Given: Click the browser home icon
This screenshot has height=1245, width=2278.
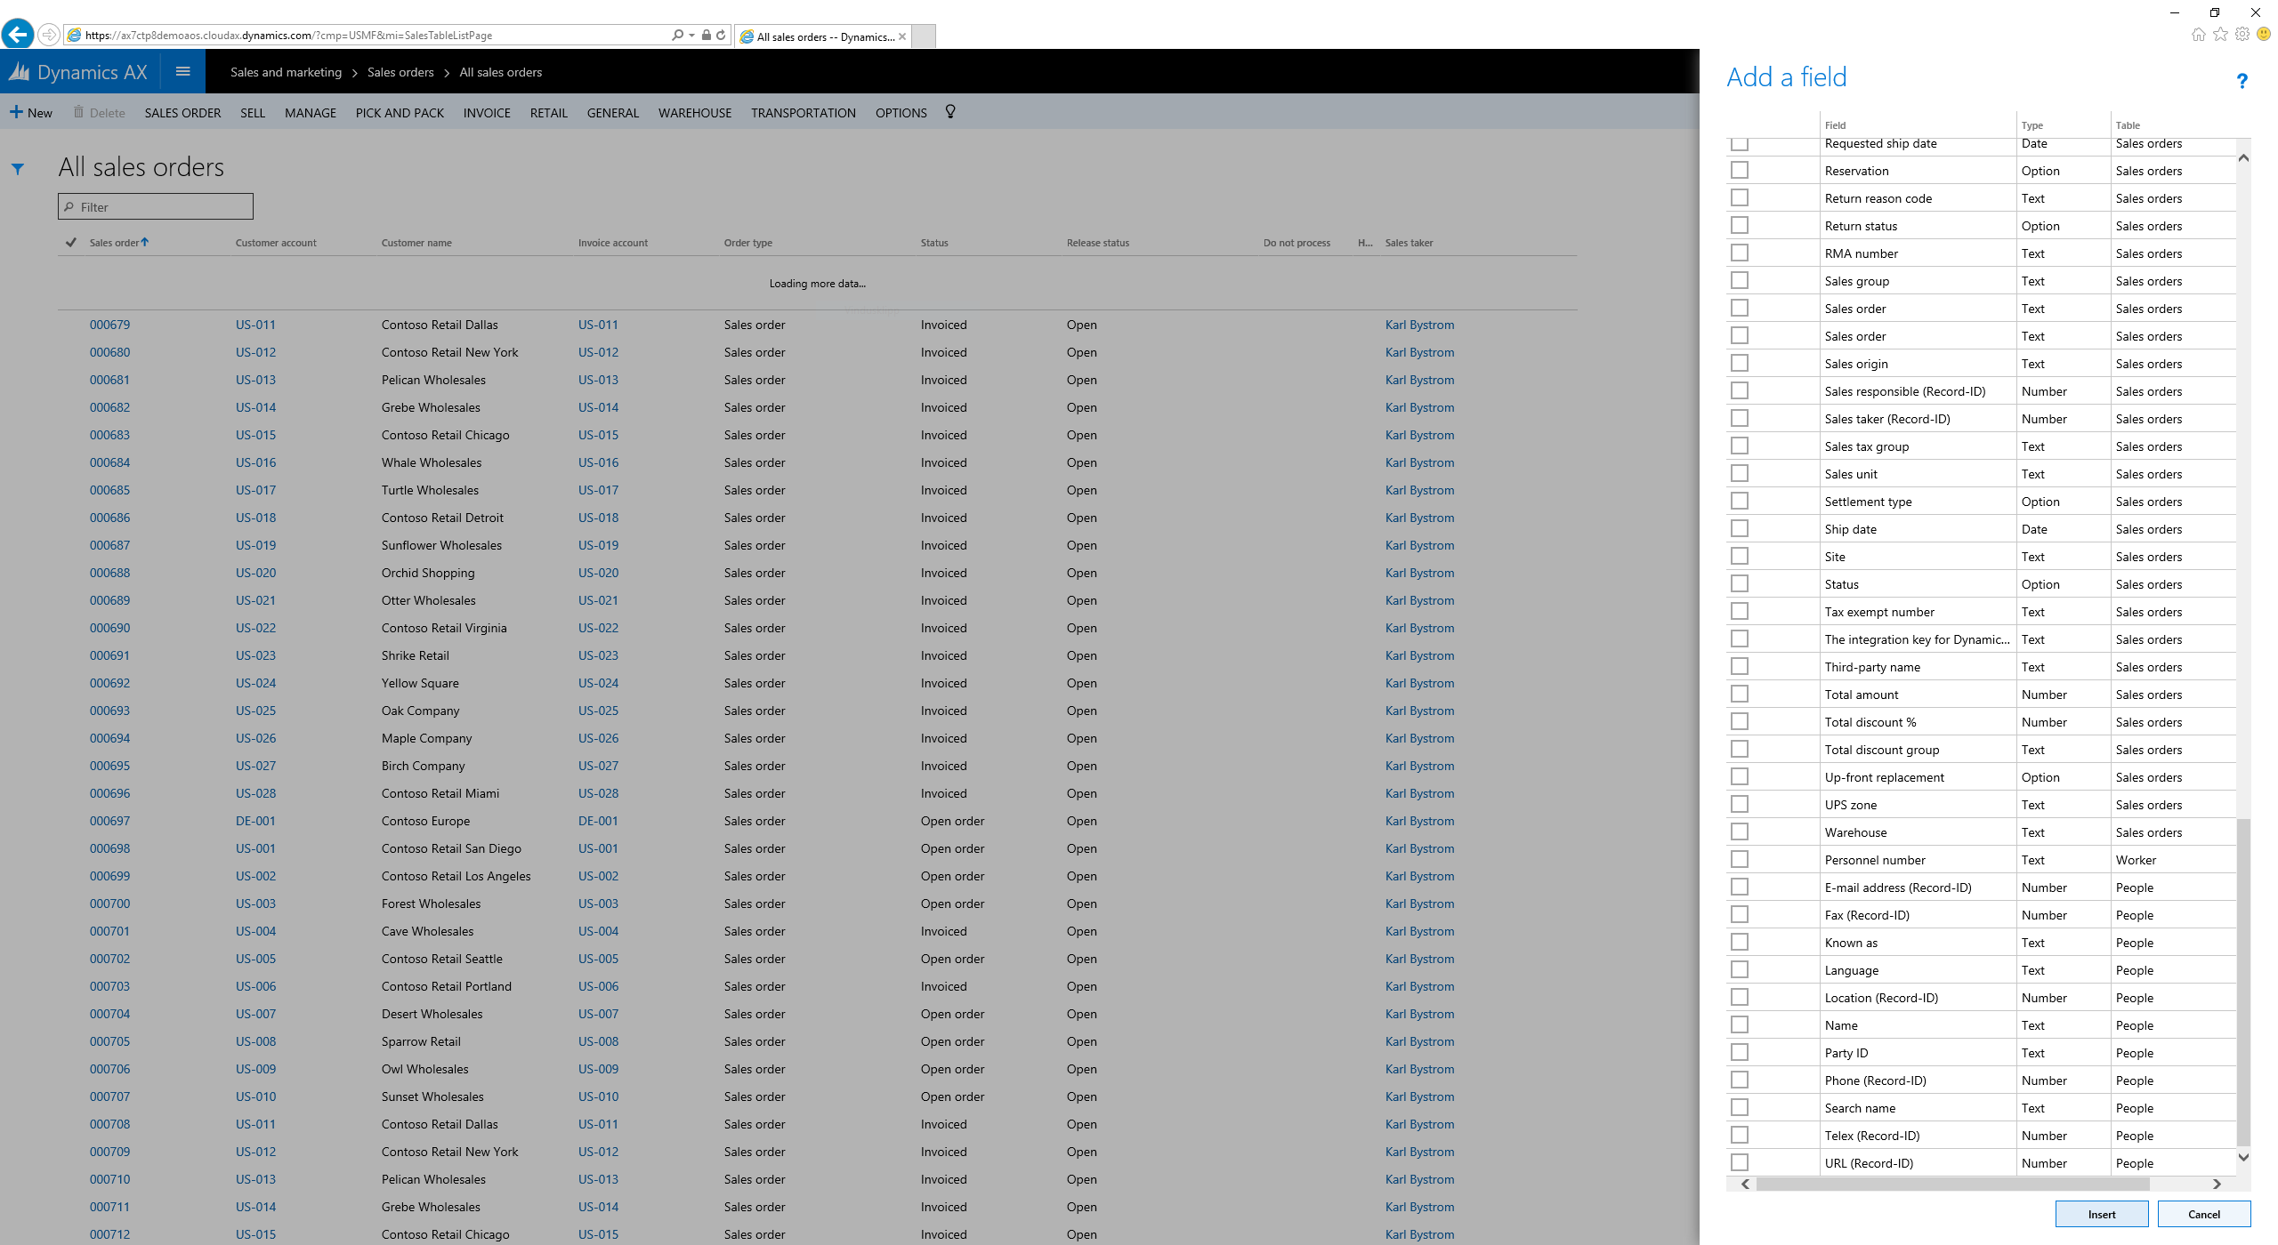Looking at the screenshot, I should tap(2199, 35).
